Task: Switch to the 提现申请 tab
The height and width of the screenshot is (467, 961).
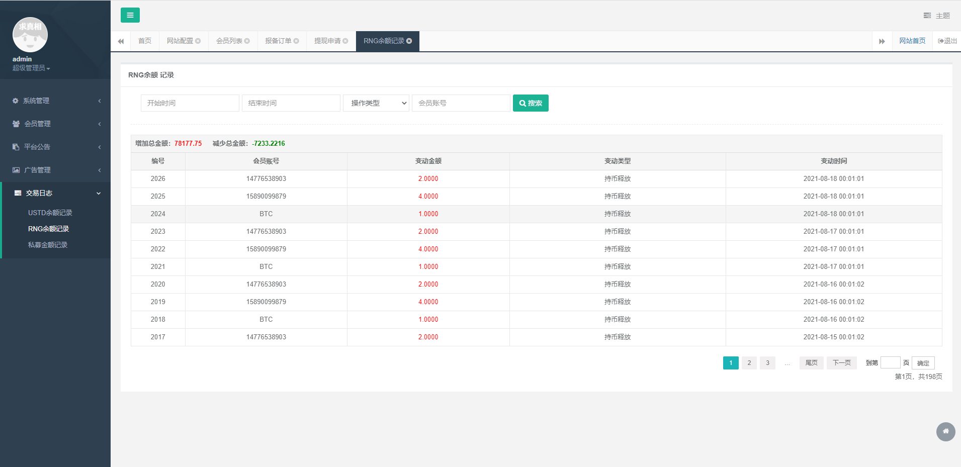Action: [327, 41]
